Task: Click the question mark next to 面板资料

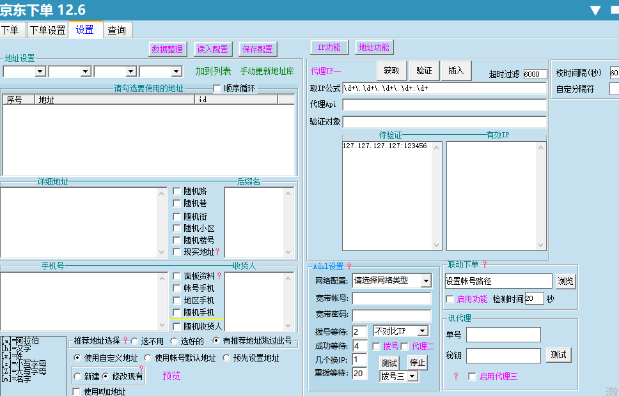Action: pyautogui.click(x=219, y=276)
